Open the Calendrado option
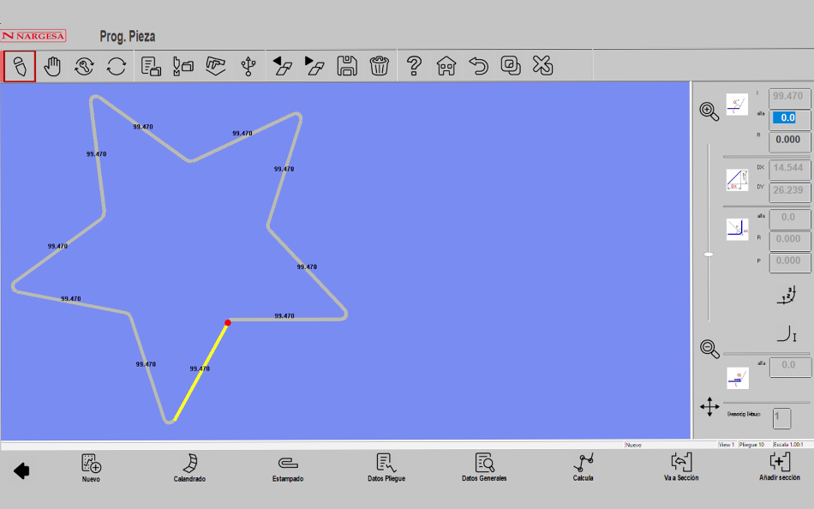The image size is (814, 509). tap(189, 468)
